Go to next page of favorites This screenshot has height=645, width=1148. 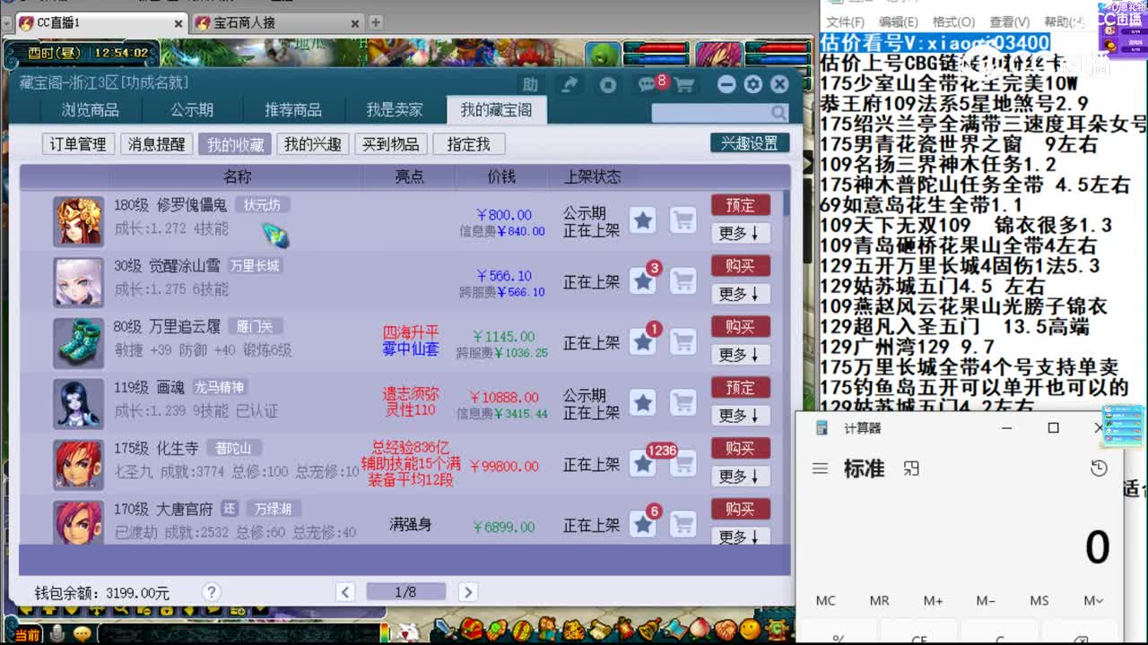[x=467, y=592]
